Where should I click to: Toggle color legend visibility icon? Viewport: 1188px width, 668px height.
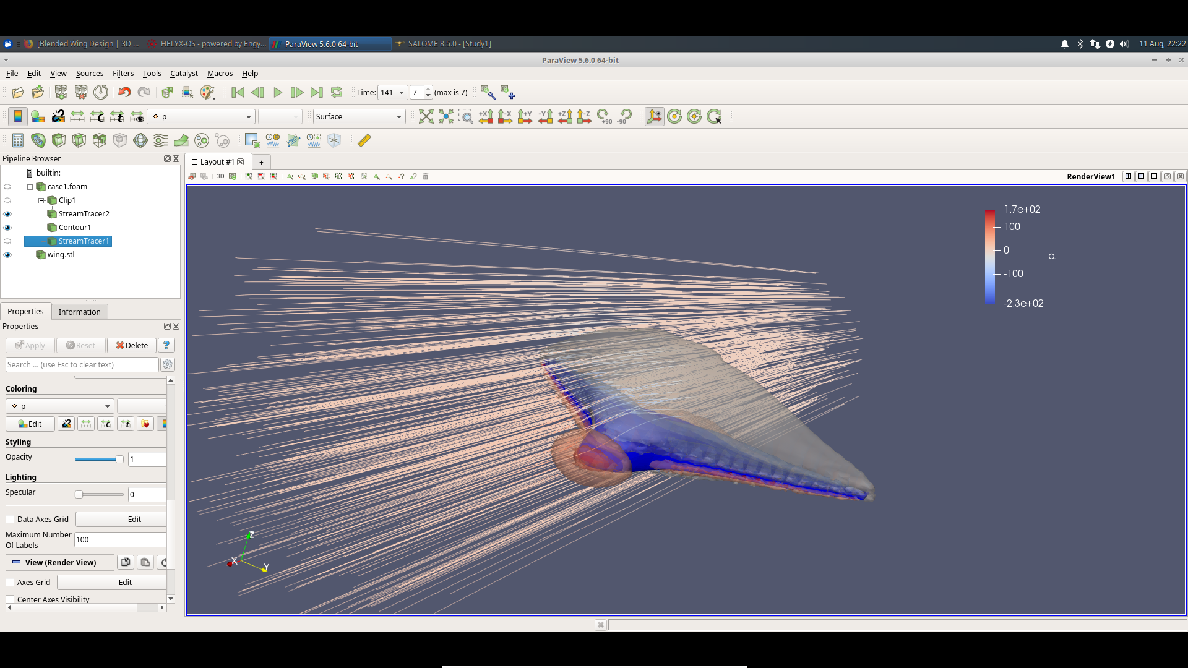point(18,117)
